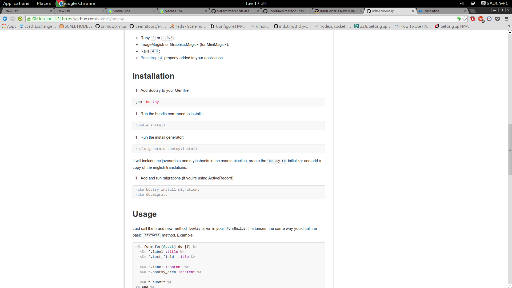Bookmark this page with the star icon
This screenshot has height=288, width=512.
coord(465,19)
